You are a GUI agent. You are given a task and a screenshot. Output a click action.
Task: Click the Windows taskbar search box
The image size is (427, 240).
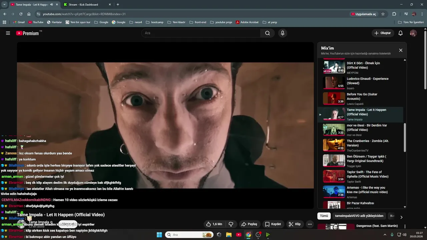pos(189,235)
